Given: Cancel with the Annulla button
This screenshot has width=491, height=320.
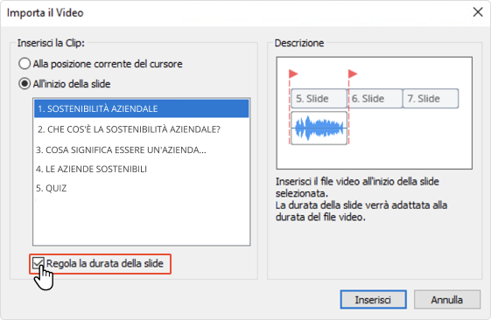Looking at the screenshot, I should click(447, 300).
